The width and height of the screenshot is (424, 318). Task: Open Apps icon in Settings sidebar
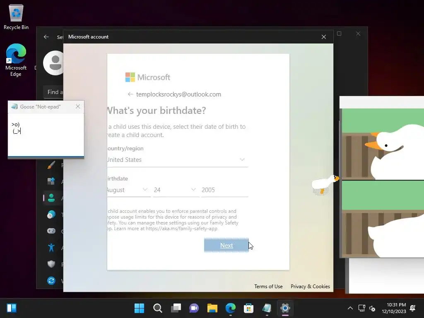(51, 181)
